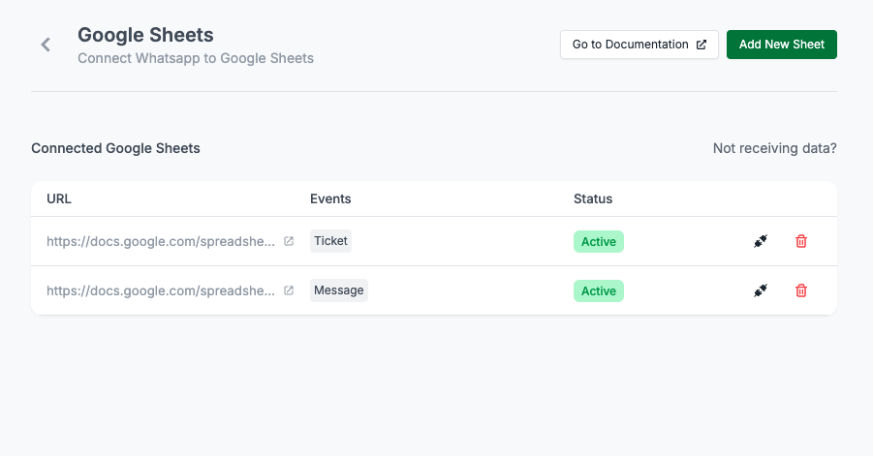The width and height of the screenshot is (873, 456).
Task: Click the Status column header
Action: point(593,199)
